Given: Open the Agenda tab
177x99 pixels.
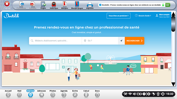Looking at the screenshot, I should (x=64, y=94).
